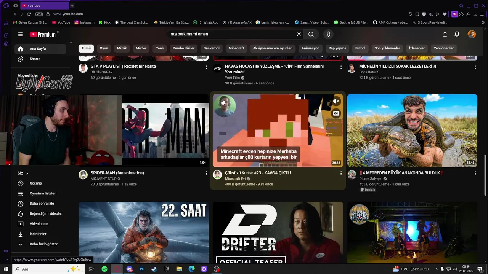Open the Minecraft Evi channel link
The height and width of the screenshot is (274, 488).
point(235,178)
